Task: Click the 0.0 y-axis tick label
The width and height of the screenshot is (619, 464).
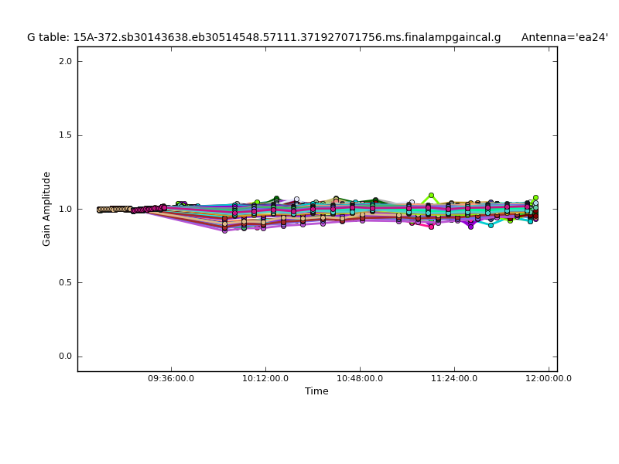Action: 66,357
